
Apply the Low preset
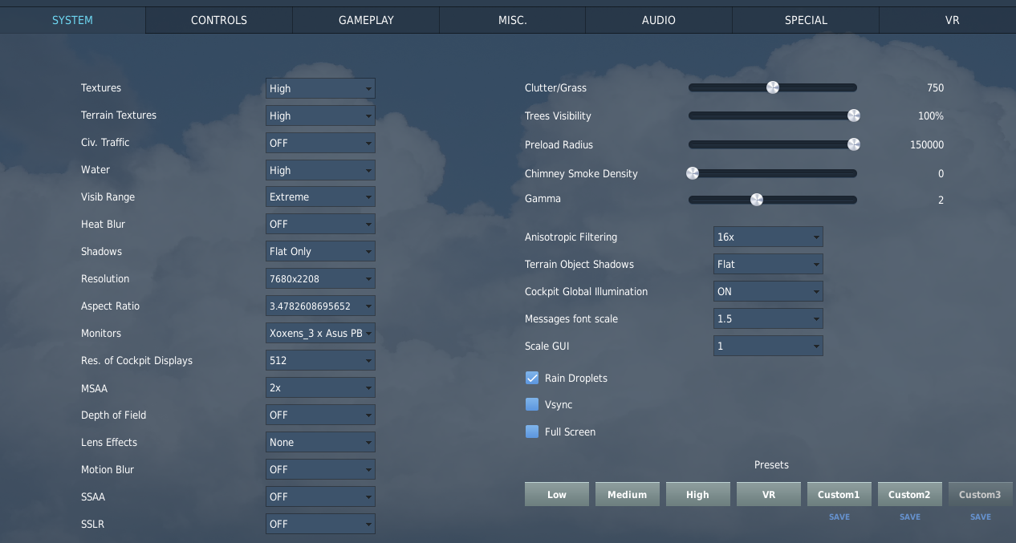pos(557,494)
